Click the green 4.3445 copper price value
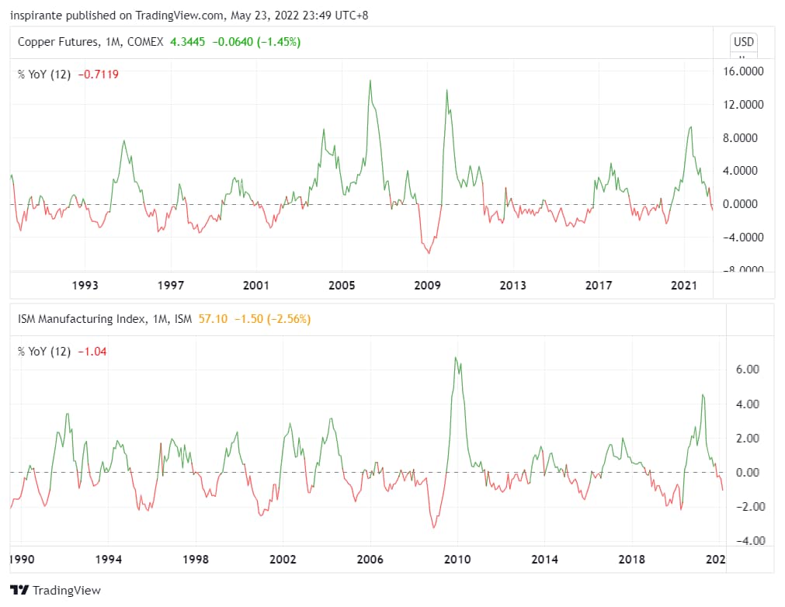This screenshot has height=607, width=785. click(x=188, y=42)
